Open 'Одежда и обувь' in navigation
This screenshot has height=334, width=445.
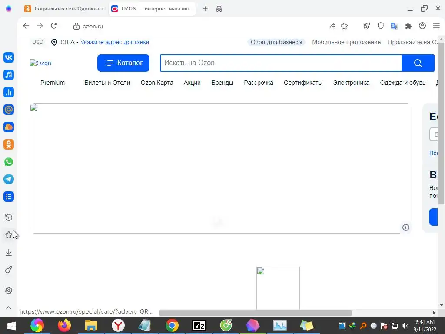pyautogui.click(x=402, y=83)
